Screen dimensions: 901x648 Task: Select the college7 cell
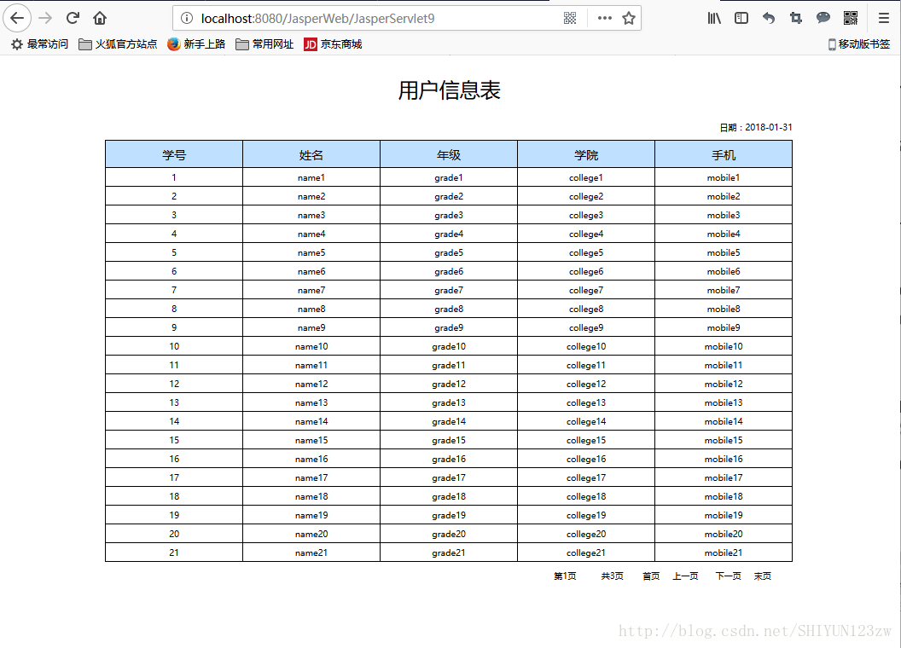[x=586, y=290]
